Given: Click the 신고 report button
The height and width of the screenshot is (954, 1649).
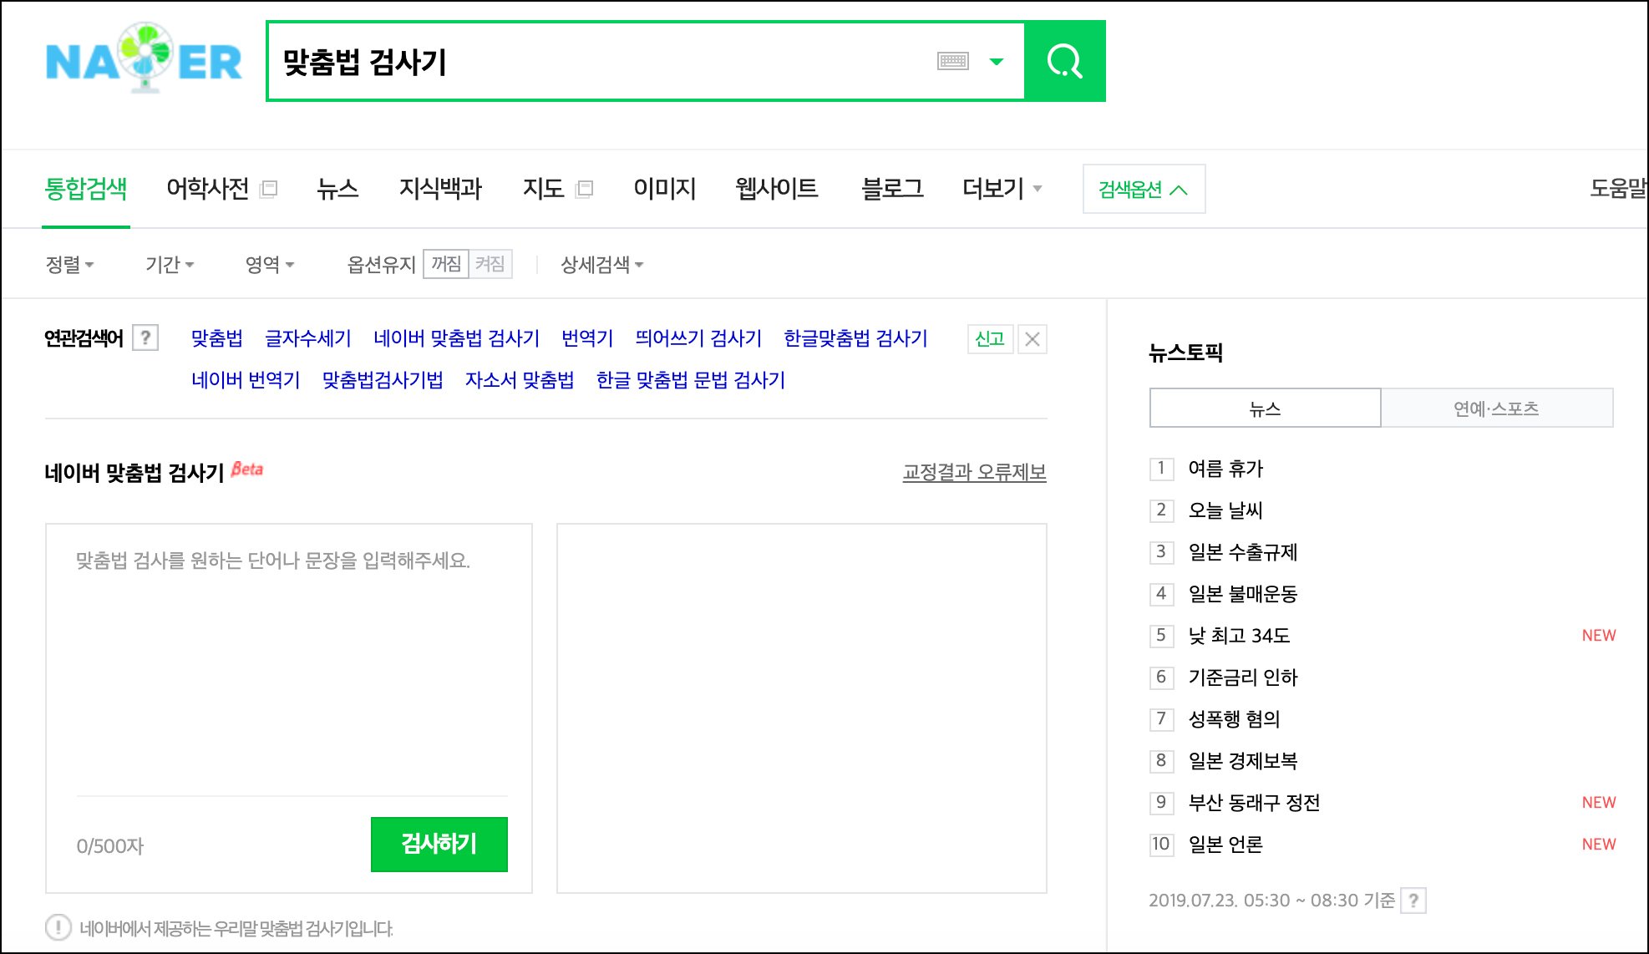Looking at the screenshot, I should [990, 339].
